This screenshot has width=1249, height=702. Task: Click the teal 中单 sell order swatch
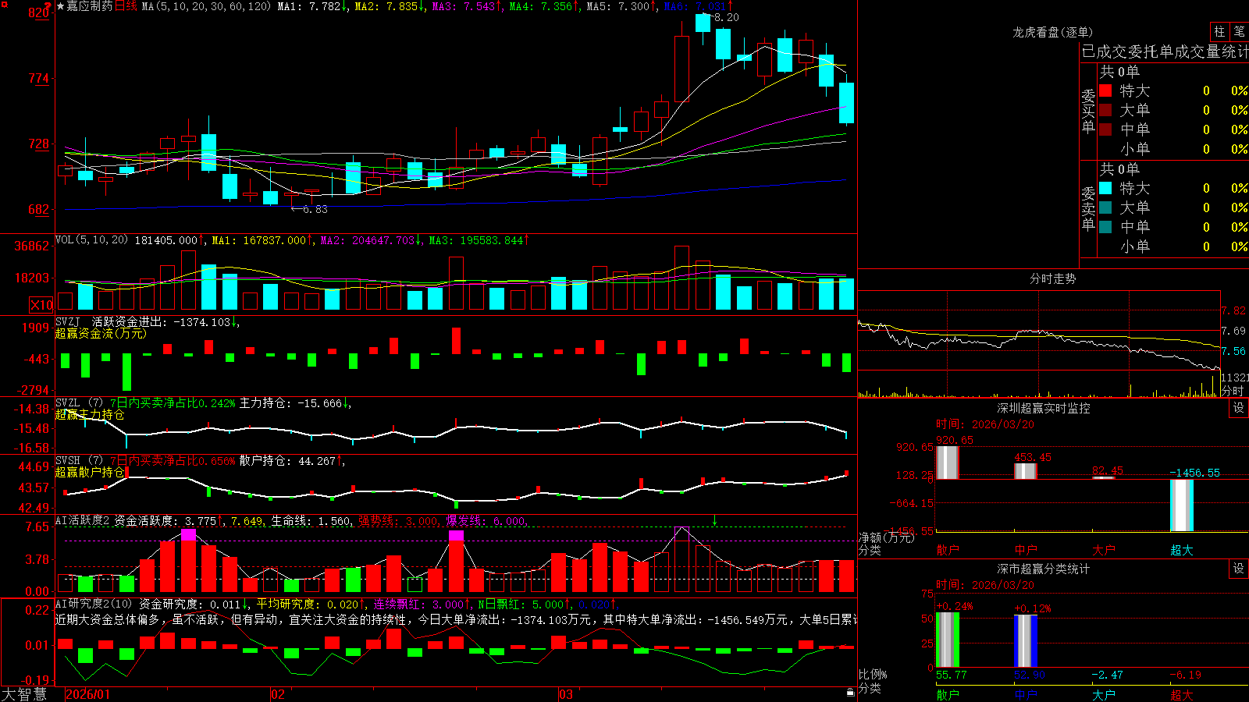1105,227
